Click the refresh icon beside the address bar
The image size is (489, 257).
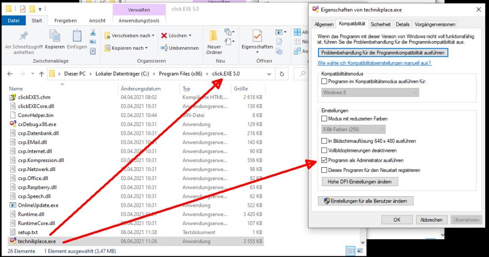282,74
